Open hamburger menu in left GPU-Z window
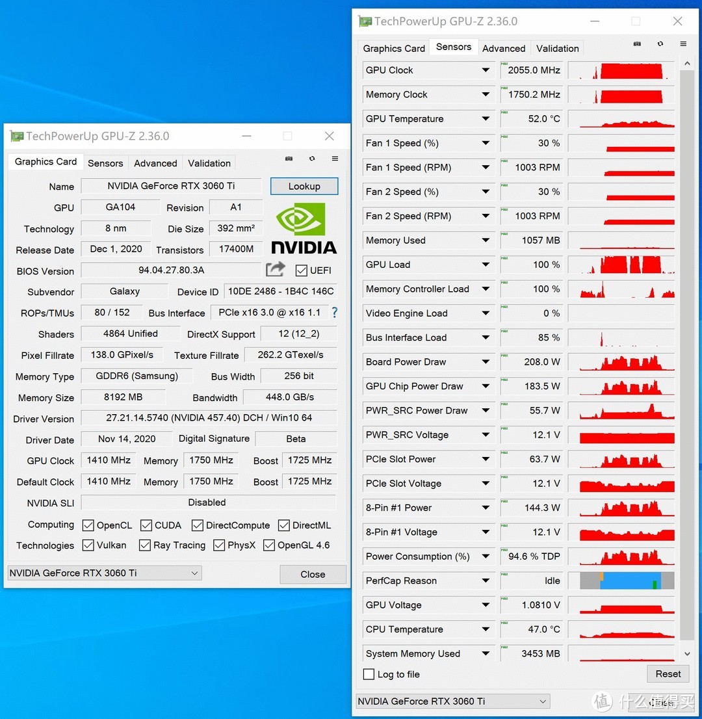 (x=335, y=159)
